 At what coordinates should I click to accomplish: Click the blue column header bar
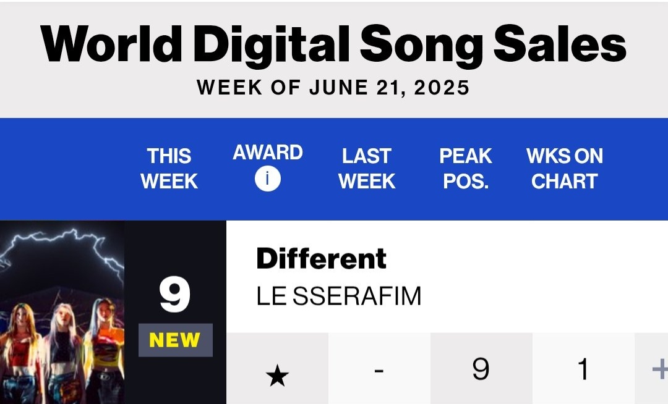click(334, 169)
